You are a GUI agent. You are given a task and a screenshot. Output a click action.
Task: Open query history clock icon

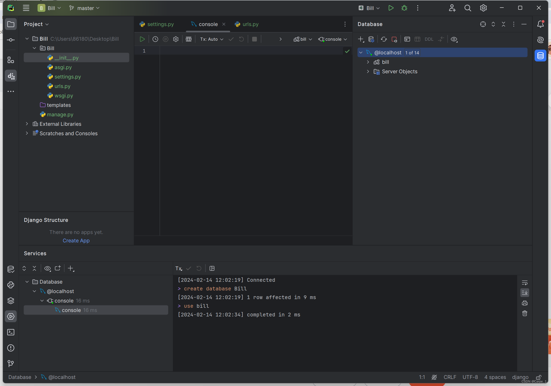pos(155,39)
